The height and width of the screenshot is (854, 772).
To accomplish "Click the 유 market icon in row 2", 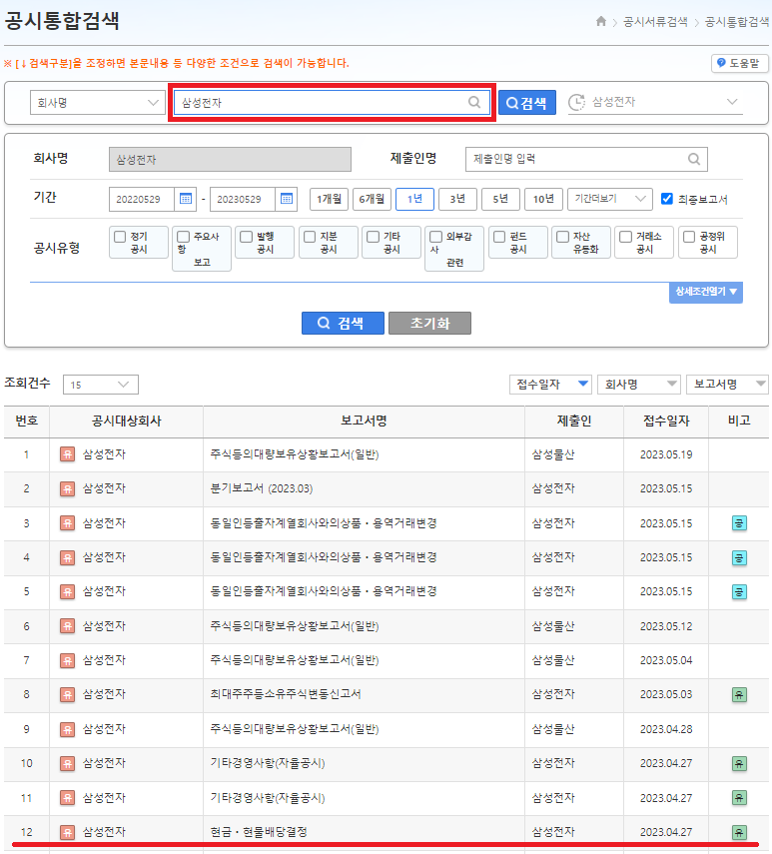I will click(67, 488).
